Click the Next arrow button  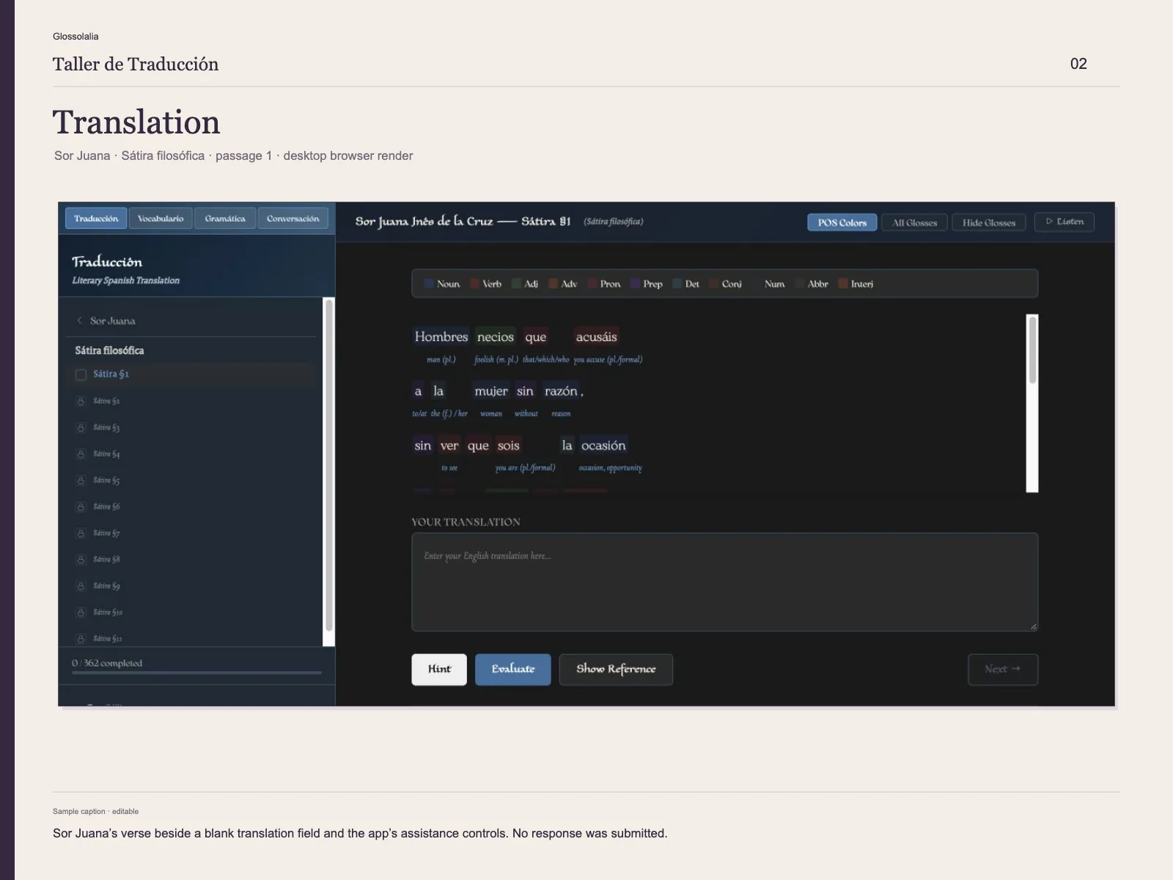click(1002, 670)
